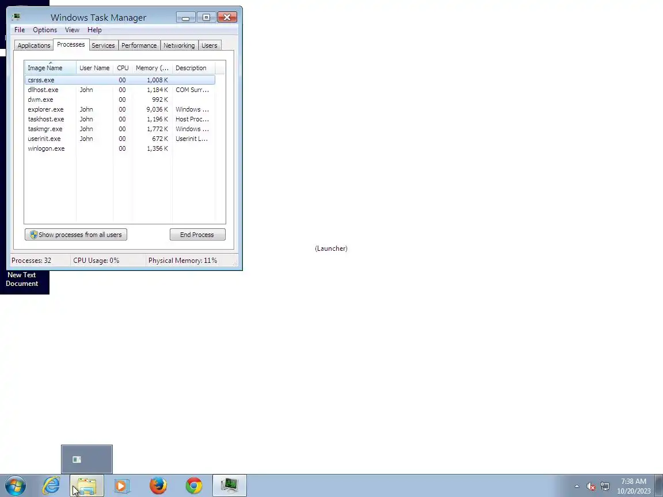The height and width of the screenshot is (497, 663).
Task: Open the View menu
Action: [x=72, y=29]
